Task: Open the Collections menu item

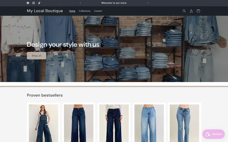Action: pyautogui.click(x=85, y=11)
